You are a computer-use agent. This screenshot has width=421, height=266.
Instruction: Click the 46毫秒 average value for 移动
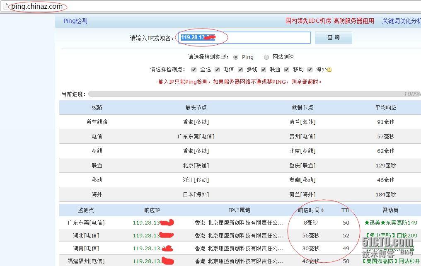(x=386, y=180)
